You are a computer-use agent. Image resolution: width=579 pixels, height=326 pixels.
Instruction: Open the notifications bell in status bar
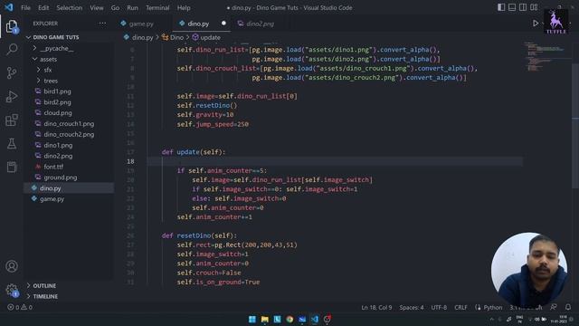click(568, 307)
